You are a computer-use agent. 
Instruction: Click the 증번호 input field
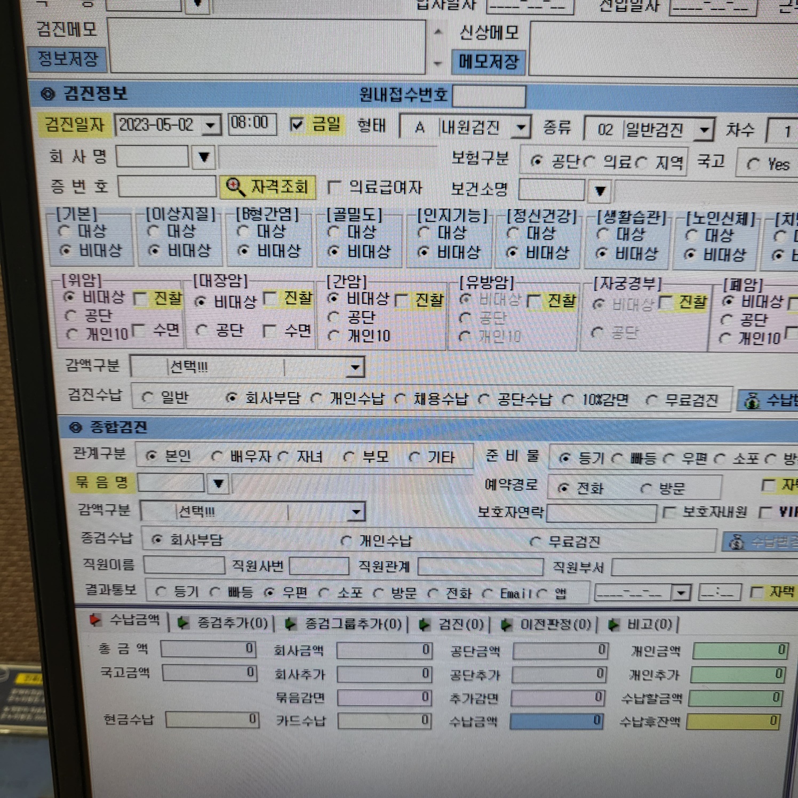pyautogui.click(x=167, y=187)
